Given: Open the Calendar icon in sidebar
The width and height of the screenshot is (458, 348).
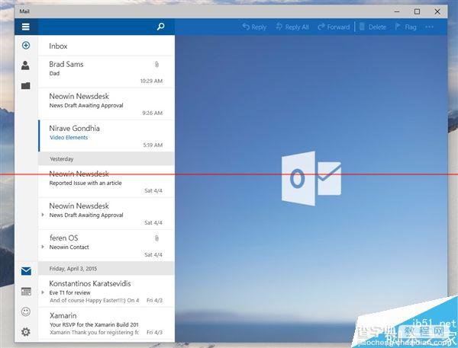Looking at the screenshot, I should pos(26,292).
